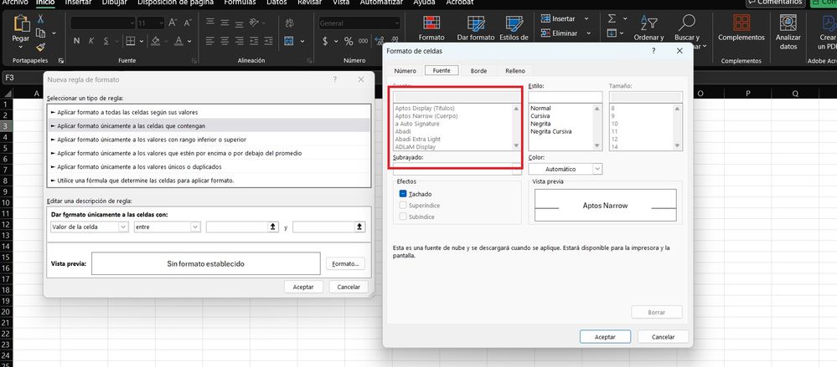Click Aceptar in Formato de celdas
This screenshot has height=367, width=837.
tap(604, 337)
